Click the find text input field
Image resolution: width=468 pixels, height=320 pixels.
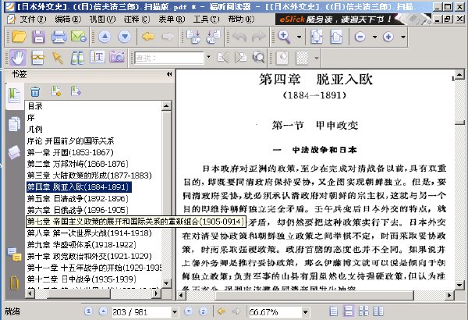[x=169, y=58]
